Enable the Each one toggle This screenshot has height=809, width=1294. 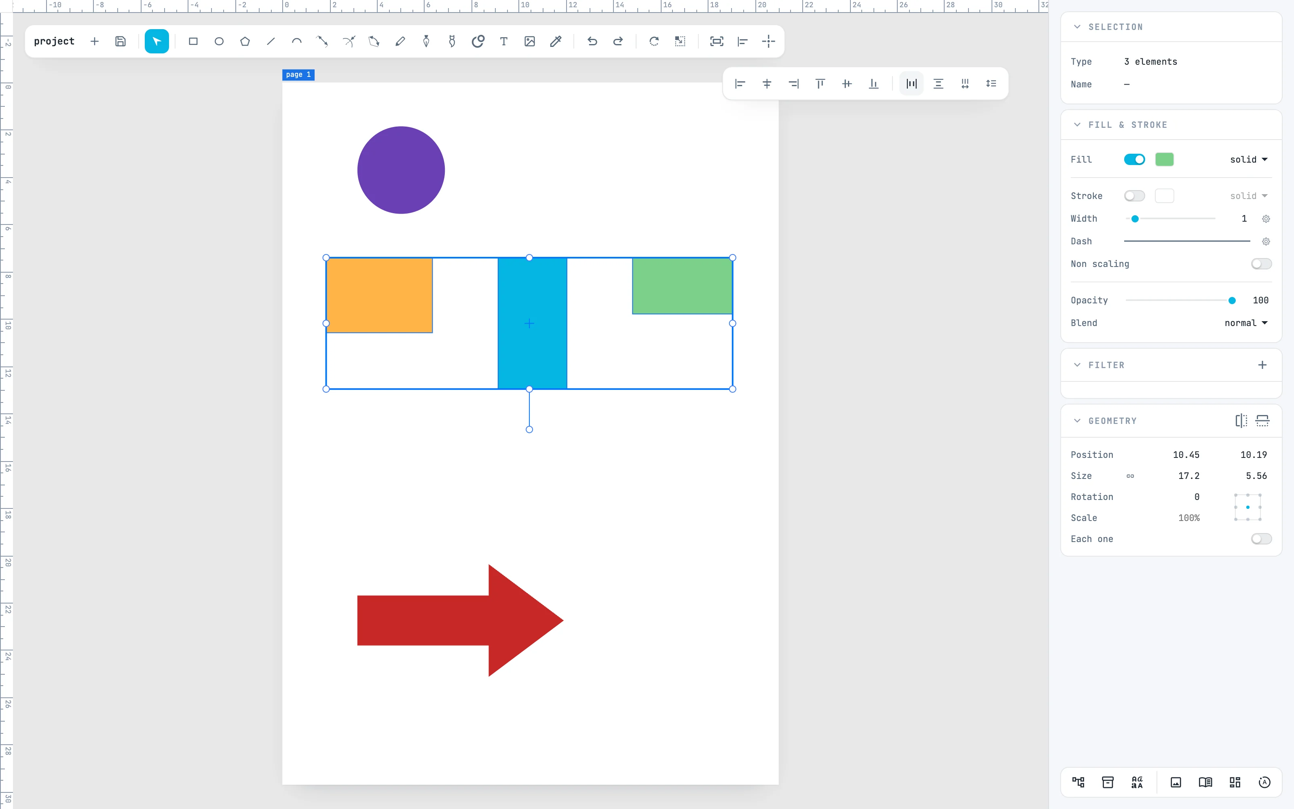point(1261,539)
